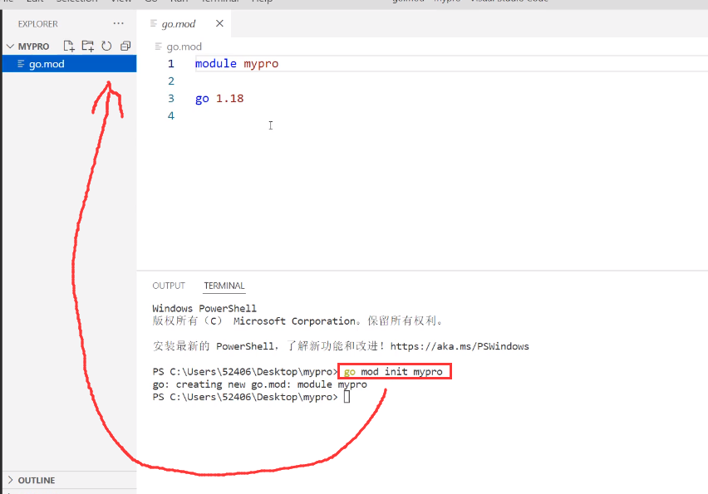The image size is (708, 494).
Task: Click the 'go mod init mypro' command text
Action: tap(393, 372)
